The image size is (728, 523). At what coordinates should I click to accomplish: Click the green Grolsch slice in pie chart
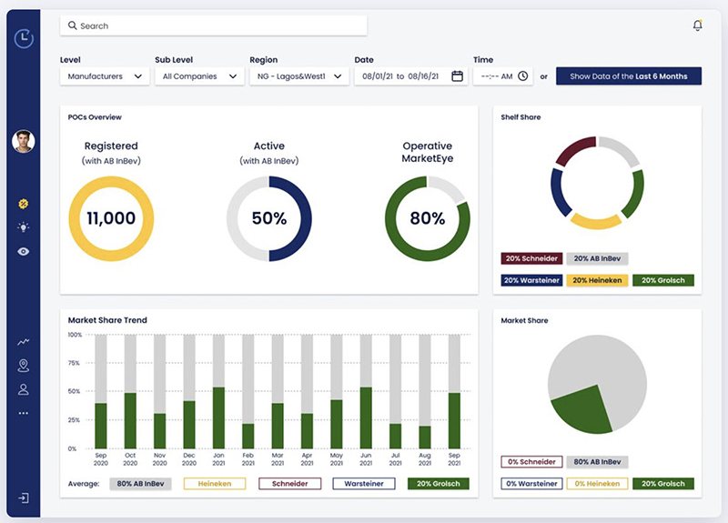pos(582,411)
